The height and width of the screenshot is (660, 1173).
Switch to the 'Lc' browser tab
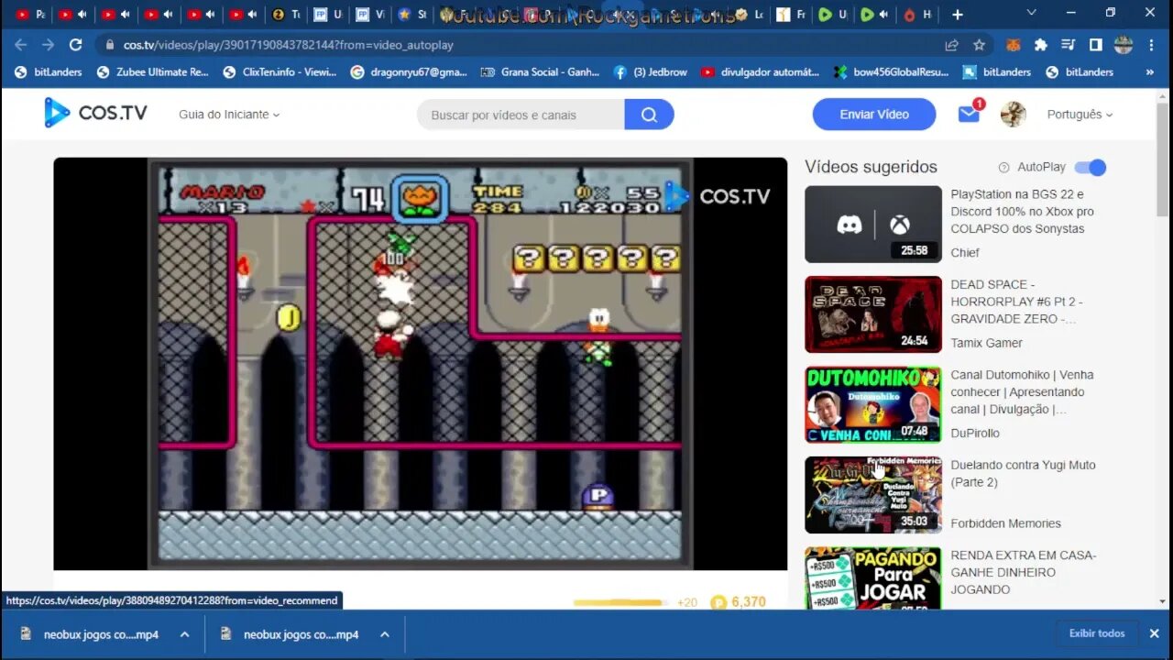749,15
